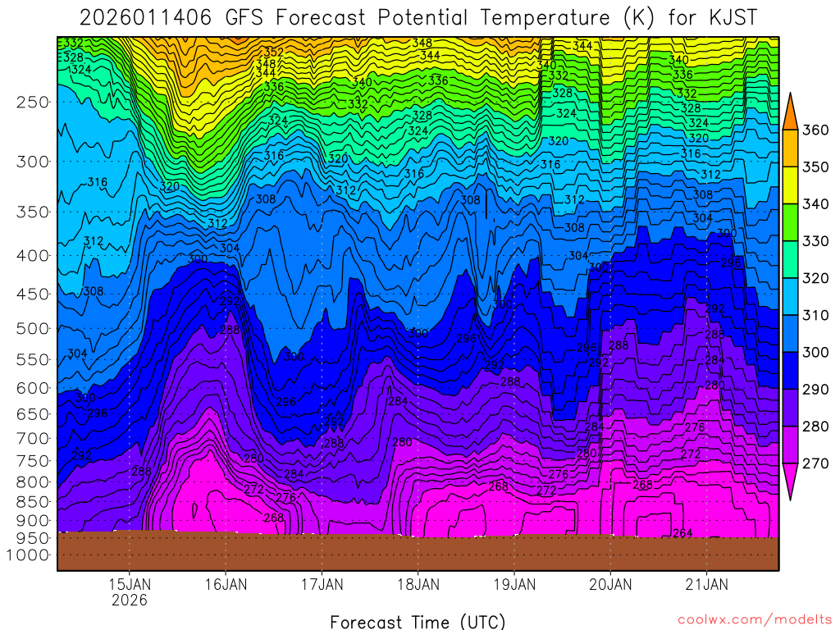The width and height of the screenshot is (840, 630).
Task: Click the 600 pressure level label
Action: [x=33, y=388]
